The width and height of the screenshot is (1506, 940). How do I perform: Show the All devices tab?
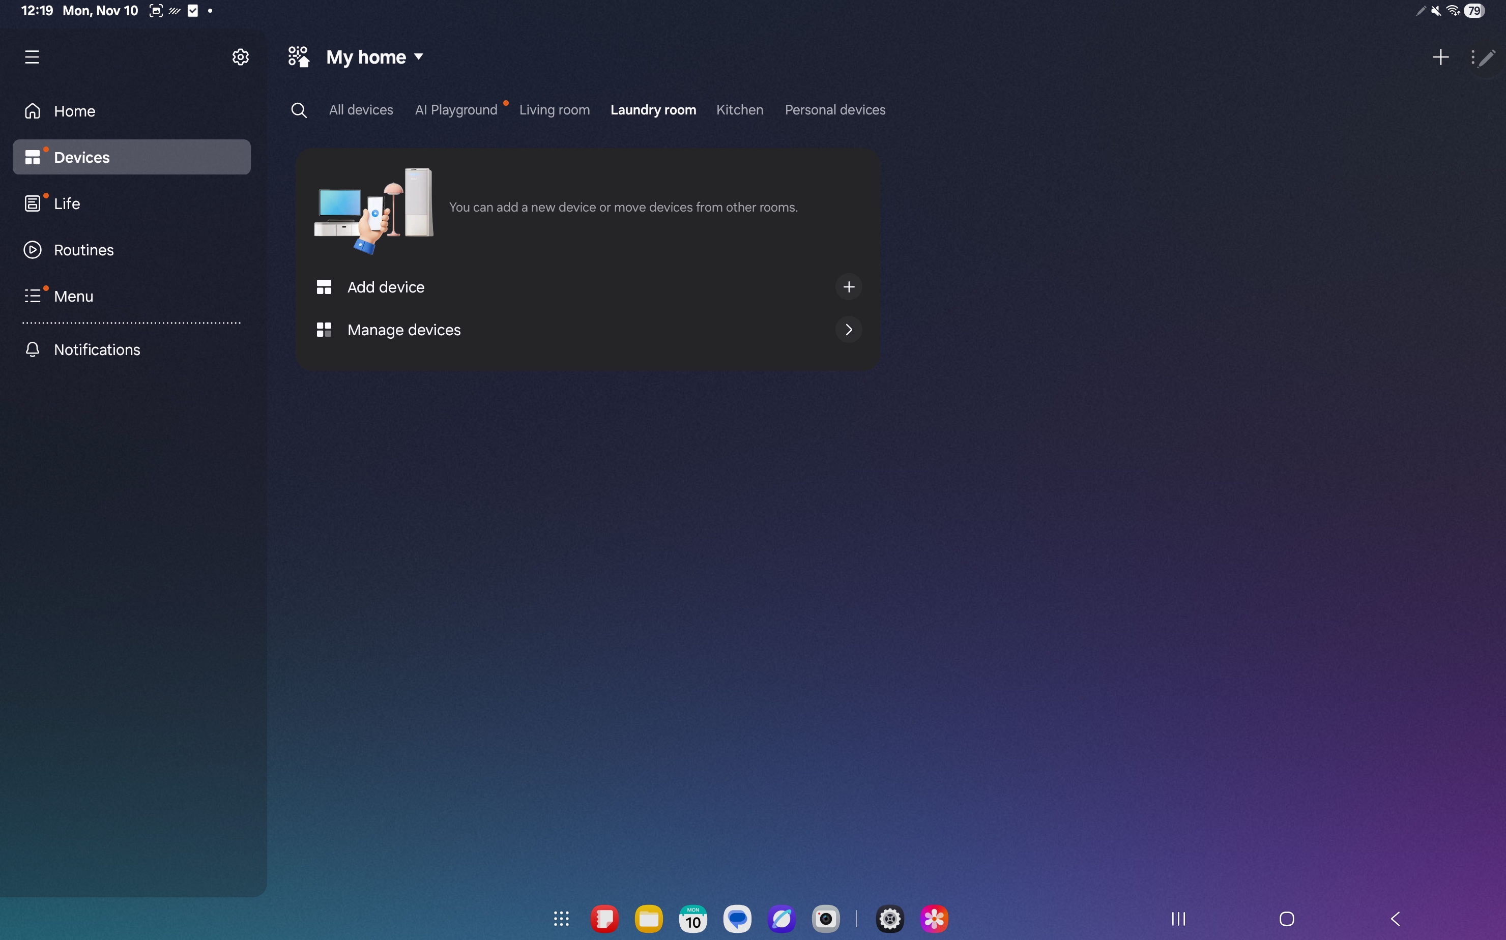361,110
